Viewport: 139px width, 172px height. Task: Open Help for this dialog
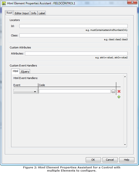pos(127,160)
